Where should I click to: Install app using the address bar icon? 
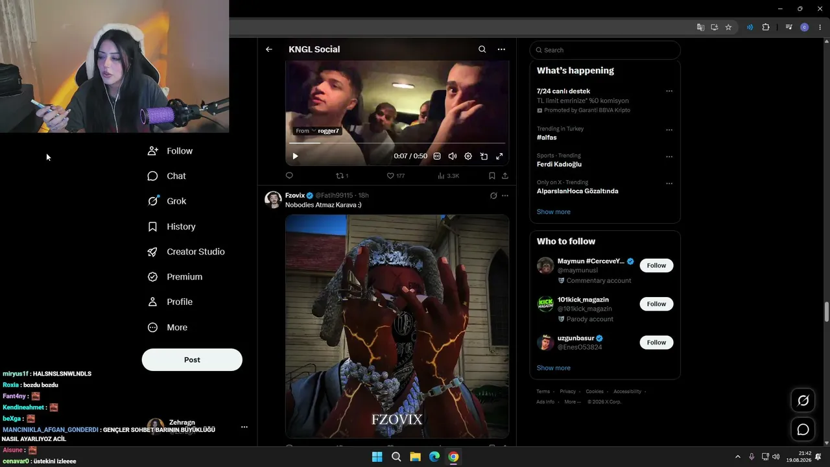click(714, 27)
